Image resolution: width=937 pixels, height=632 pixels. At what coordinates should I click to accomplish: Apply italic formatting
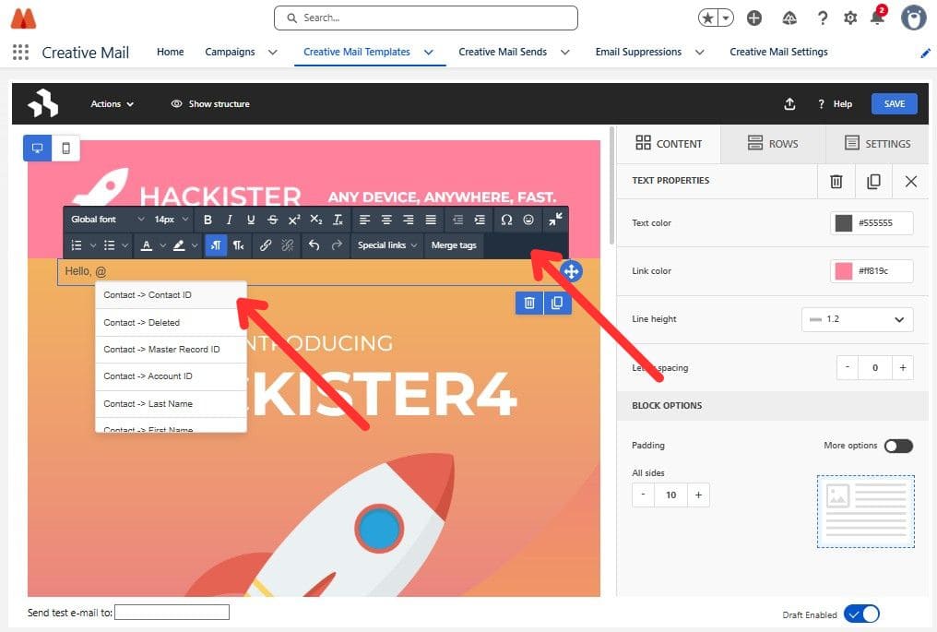tap(229, 220)
